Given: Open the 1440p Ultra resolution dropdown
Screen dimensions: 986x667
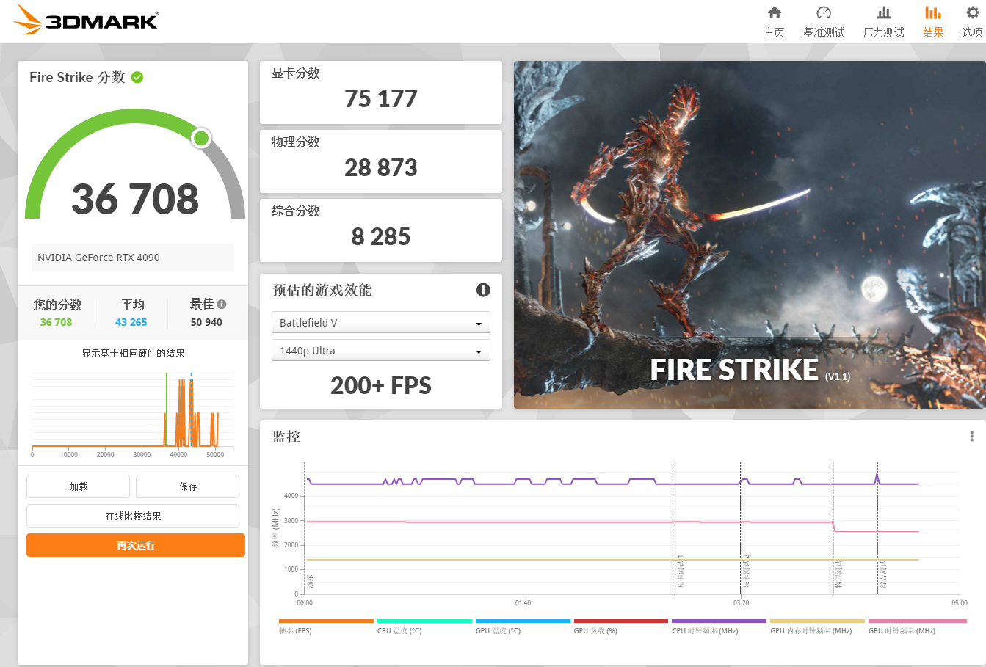Looking at the screenshot, I should 380,351.
